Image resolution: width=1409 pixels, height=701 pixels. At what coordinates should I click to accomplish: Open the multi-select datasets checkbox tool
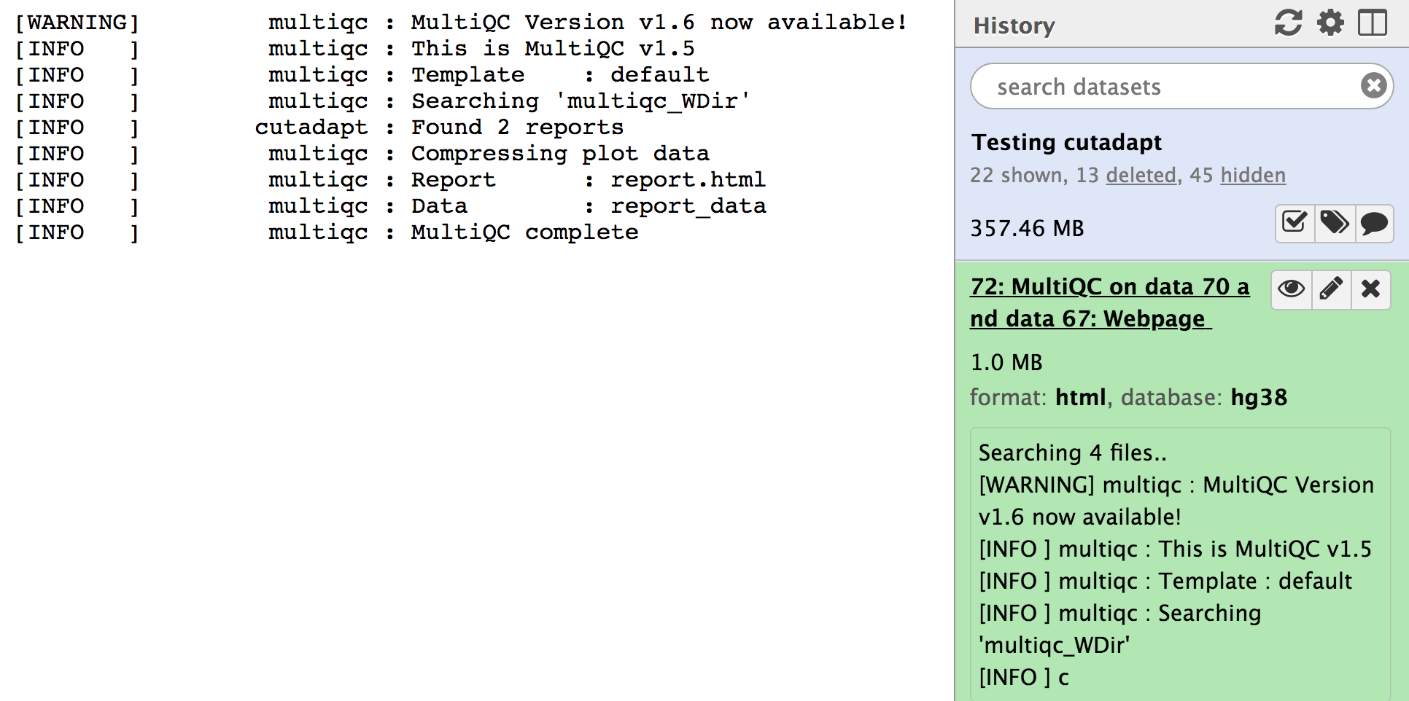(1295, 223)
